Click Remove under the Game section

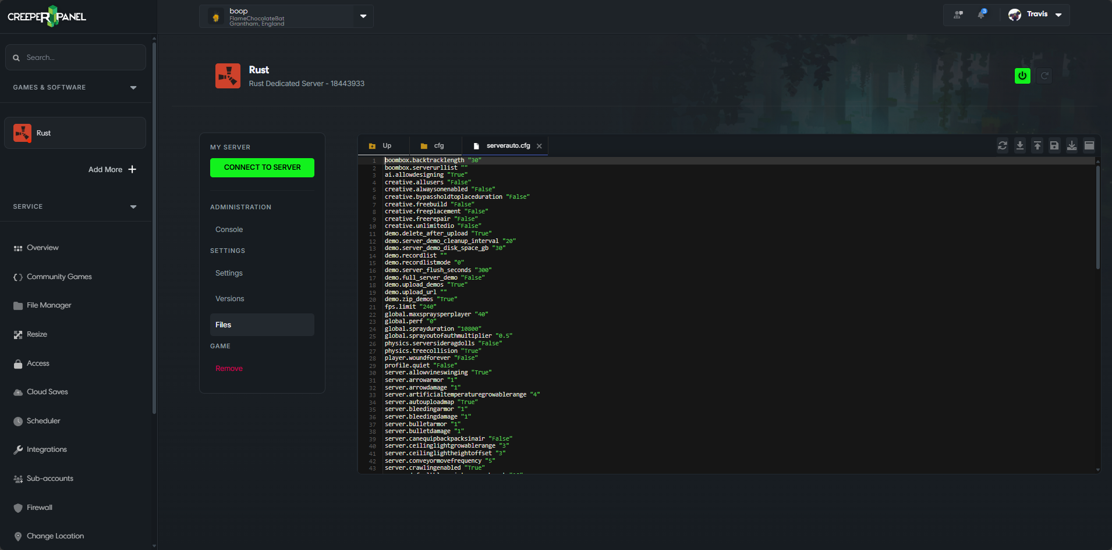[x=229, y=368]
